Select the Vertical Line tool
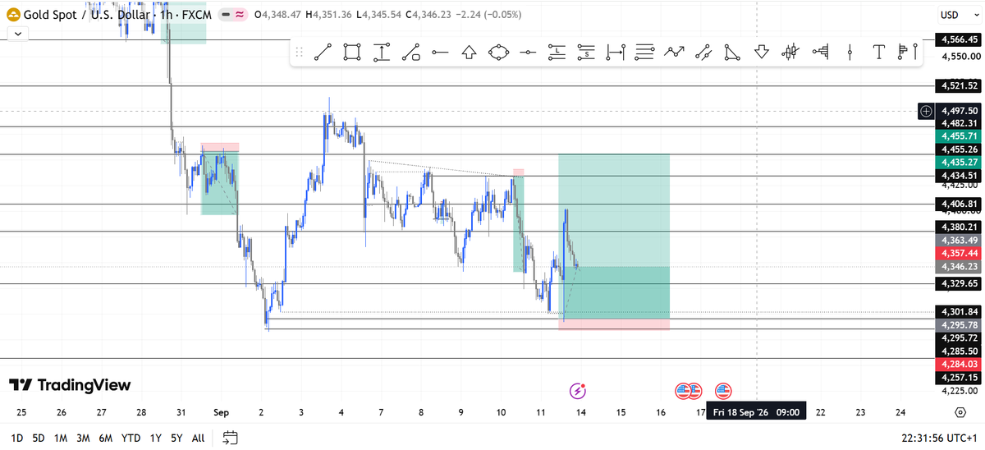The image size is (985, 450). tap(850, 53)
